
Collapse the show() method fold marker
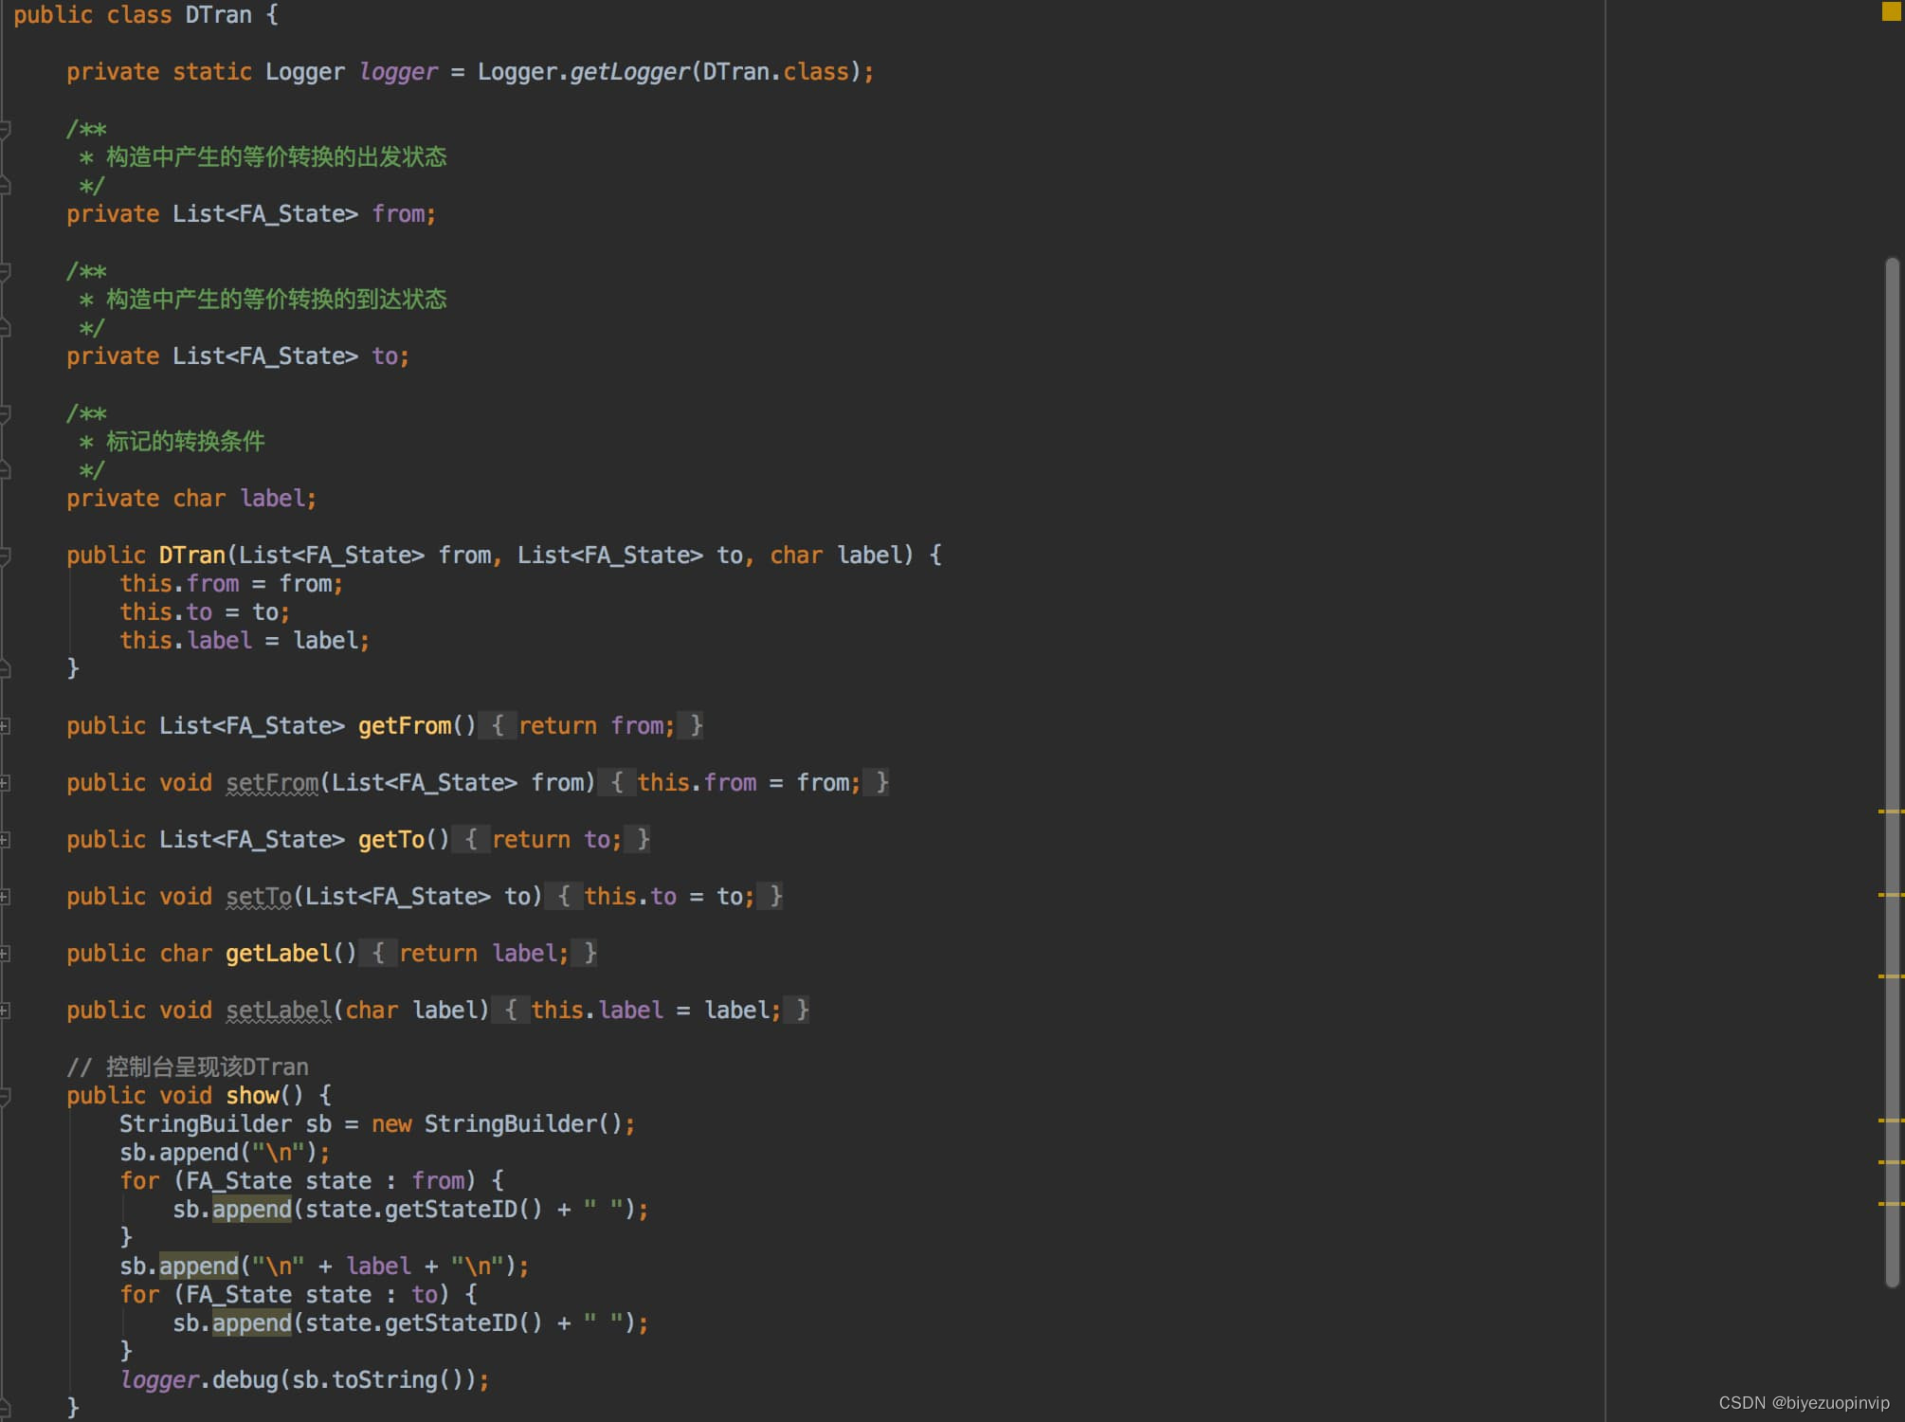(x=5, y=1097)
